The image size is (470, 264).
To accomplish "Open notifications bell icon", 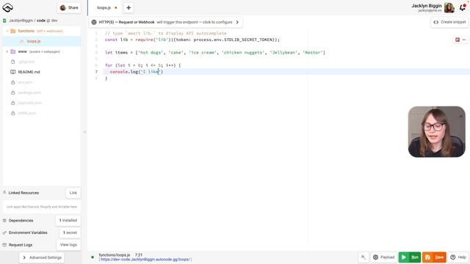I will click(x=463, y=8).
